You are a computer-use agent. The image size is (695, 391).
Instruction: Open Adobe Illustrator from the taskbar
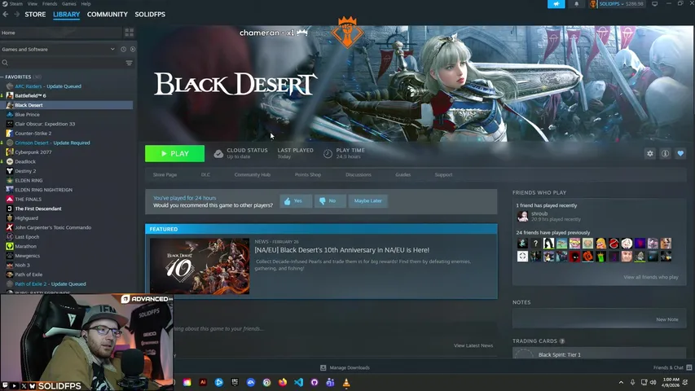(203, 382)
